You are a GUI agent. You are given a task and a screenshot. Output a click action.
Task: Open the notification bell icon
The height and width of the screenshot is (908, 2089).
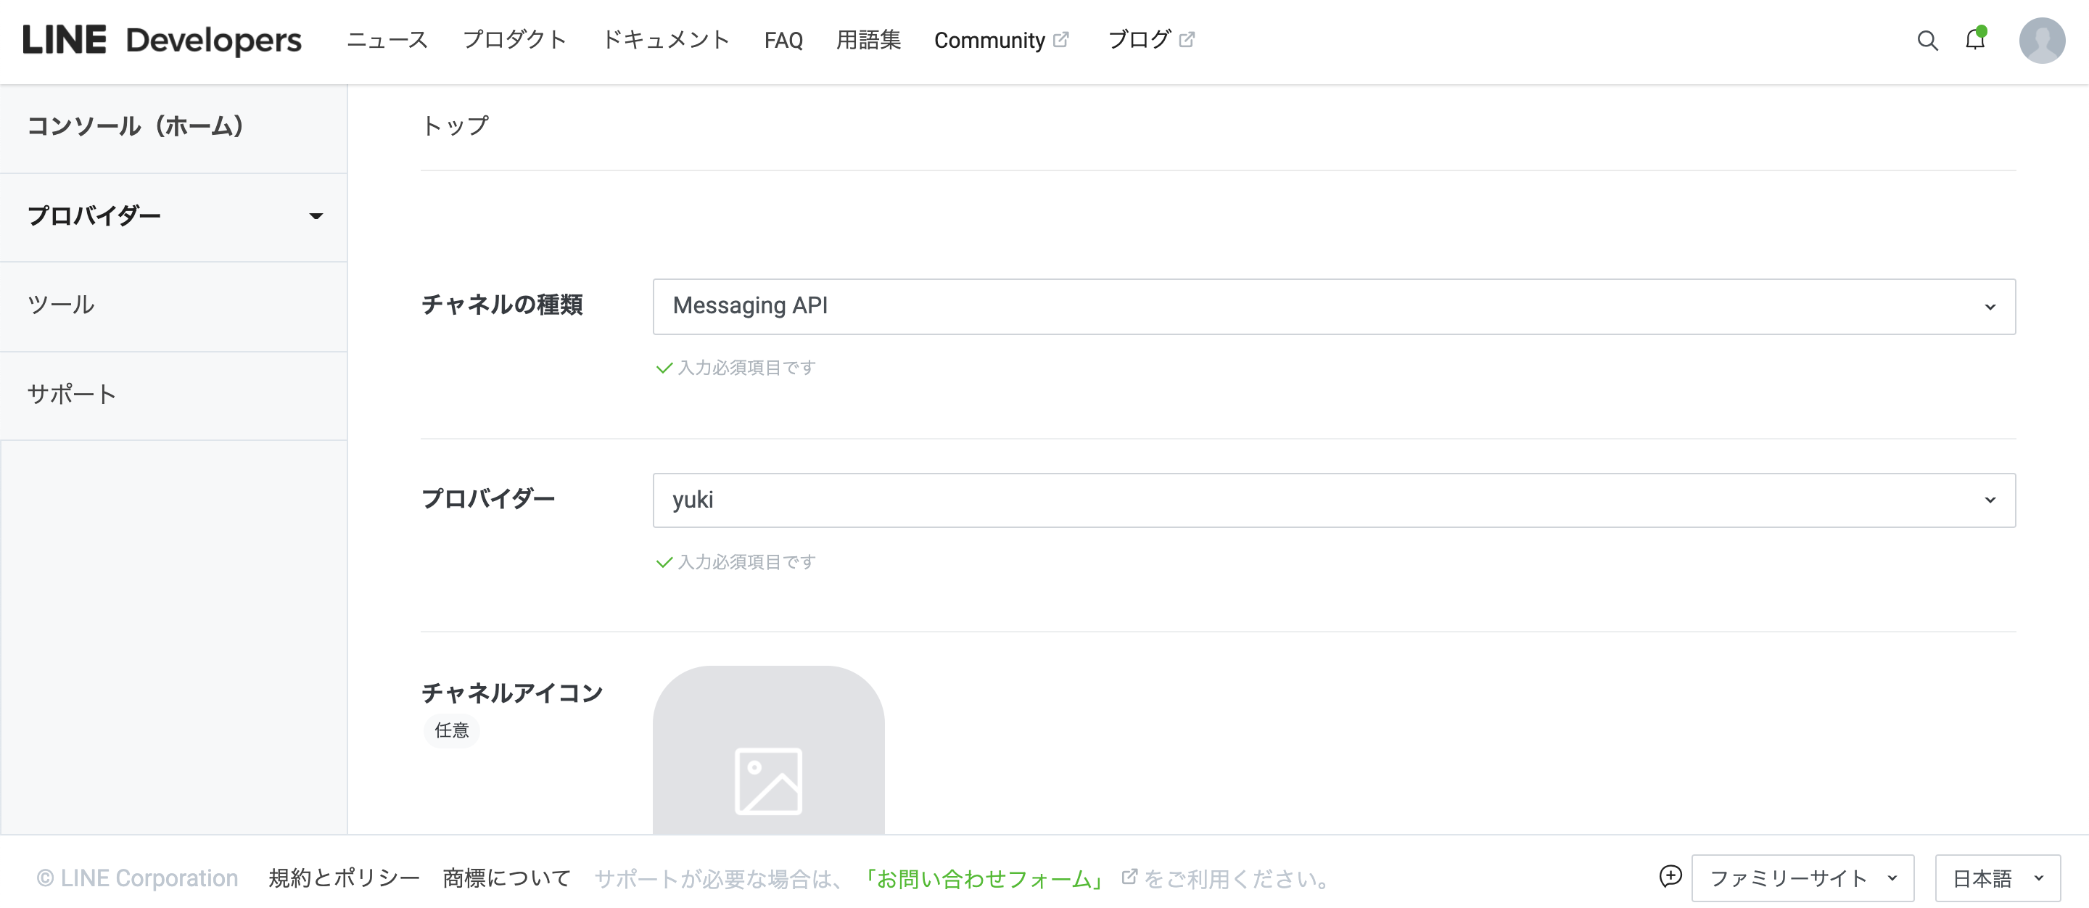click(x=1974, y=41)
